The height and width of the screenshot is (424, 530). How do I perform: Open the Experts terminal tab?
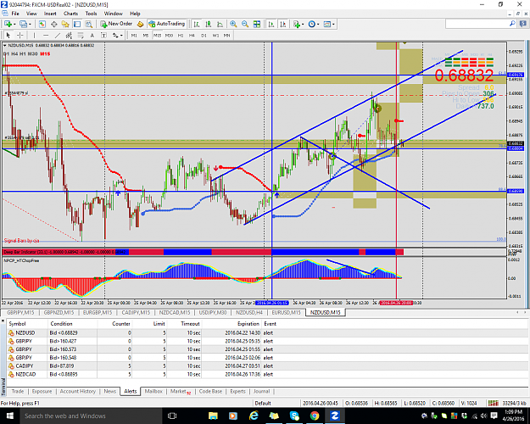pos(238,391)
